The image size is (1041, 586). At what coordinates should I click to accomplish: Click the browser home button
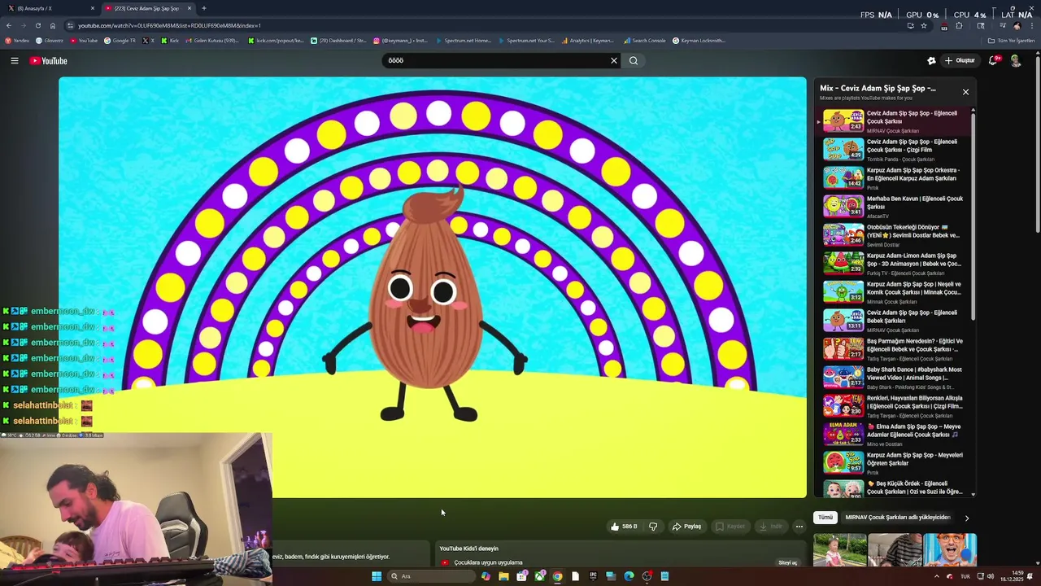(x=53, y=25)
